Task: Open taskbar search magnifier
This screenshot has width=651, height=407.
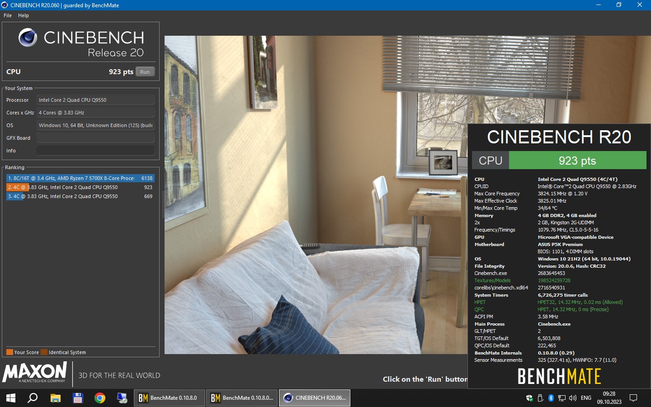Action: [33, 398]
